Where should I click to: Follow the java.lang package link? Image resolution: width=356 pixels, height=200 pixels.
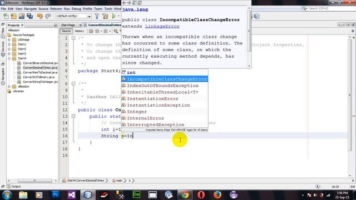(135, 9)
